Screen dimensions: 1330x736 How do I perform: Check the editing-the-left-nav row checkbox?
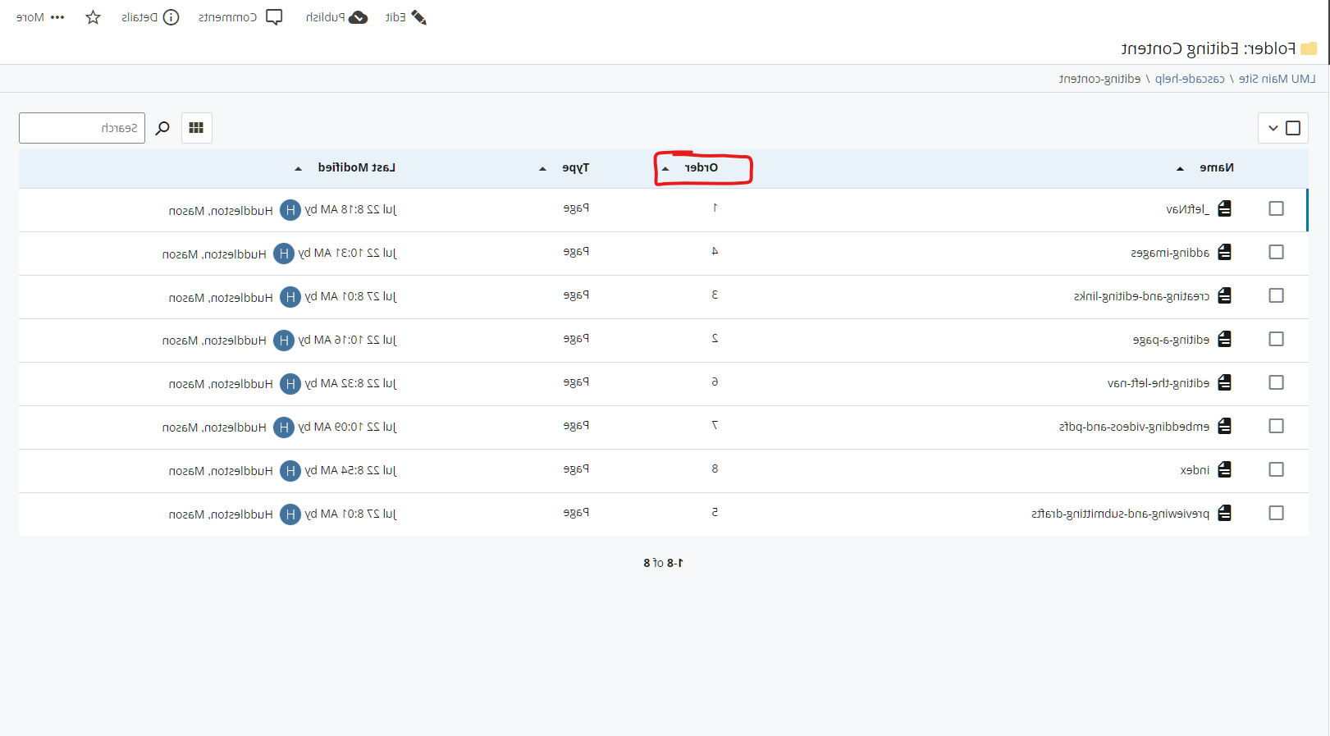pyautogui.click(x=1276, y=382)
